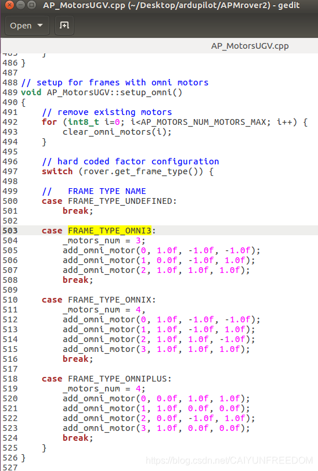Click add_omni_motor call on line 507
Viewport: 318px width, 471px height.
point(156,270)
